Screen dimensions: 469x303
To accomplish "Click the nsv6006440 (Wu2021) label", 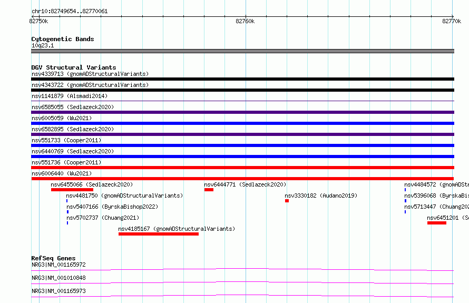I will pyautogui.click(x=62, y=173).
